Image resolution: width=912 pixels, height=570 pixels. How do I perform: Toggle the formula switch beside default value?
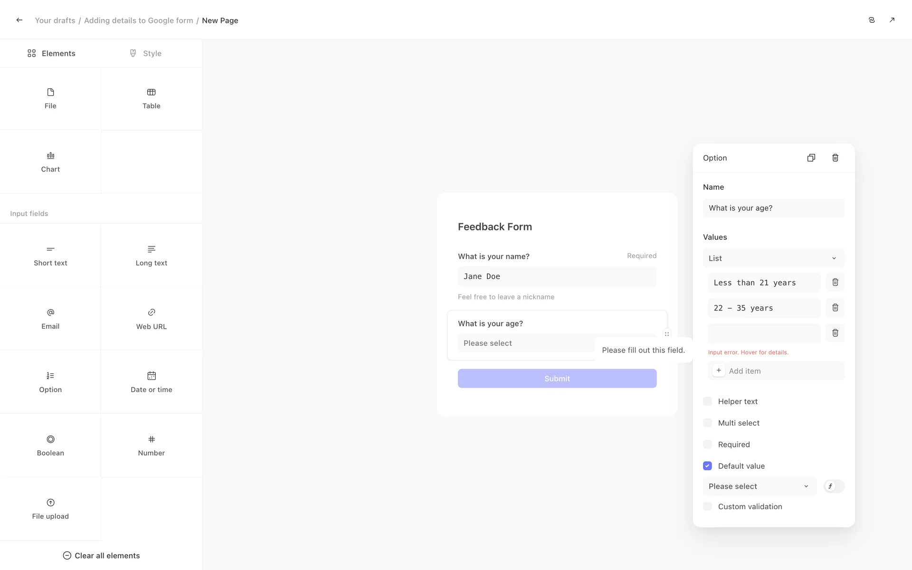point(834,486)
